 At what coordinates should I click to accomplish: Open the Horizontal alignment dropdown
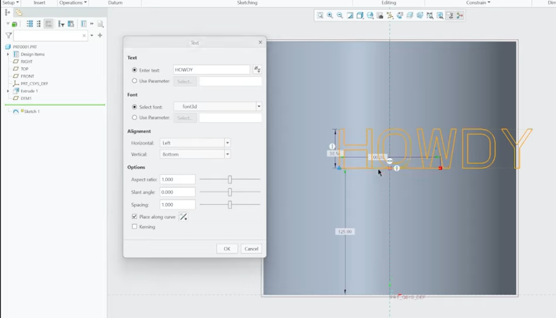[x=227, y=143]
